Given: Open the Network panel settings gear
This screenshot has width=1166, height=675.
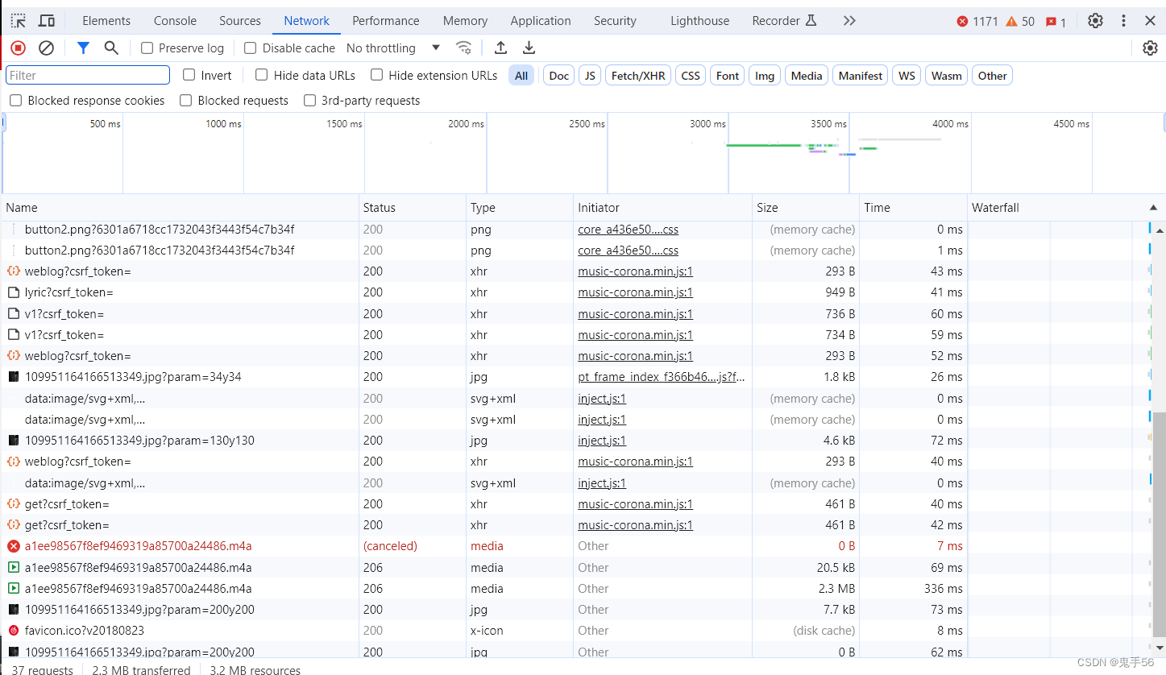Looking at the screenshot, I should [x=1150, y=48].
